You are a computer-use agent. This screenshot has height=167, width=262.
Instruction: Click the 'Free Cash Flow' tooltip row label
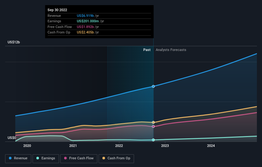[60, 27]
